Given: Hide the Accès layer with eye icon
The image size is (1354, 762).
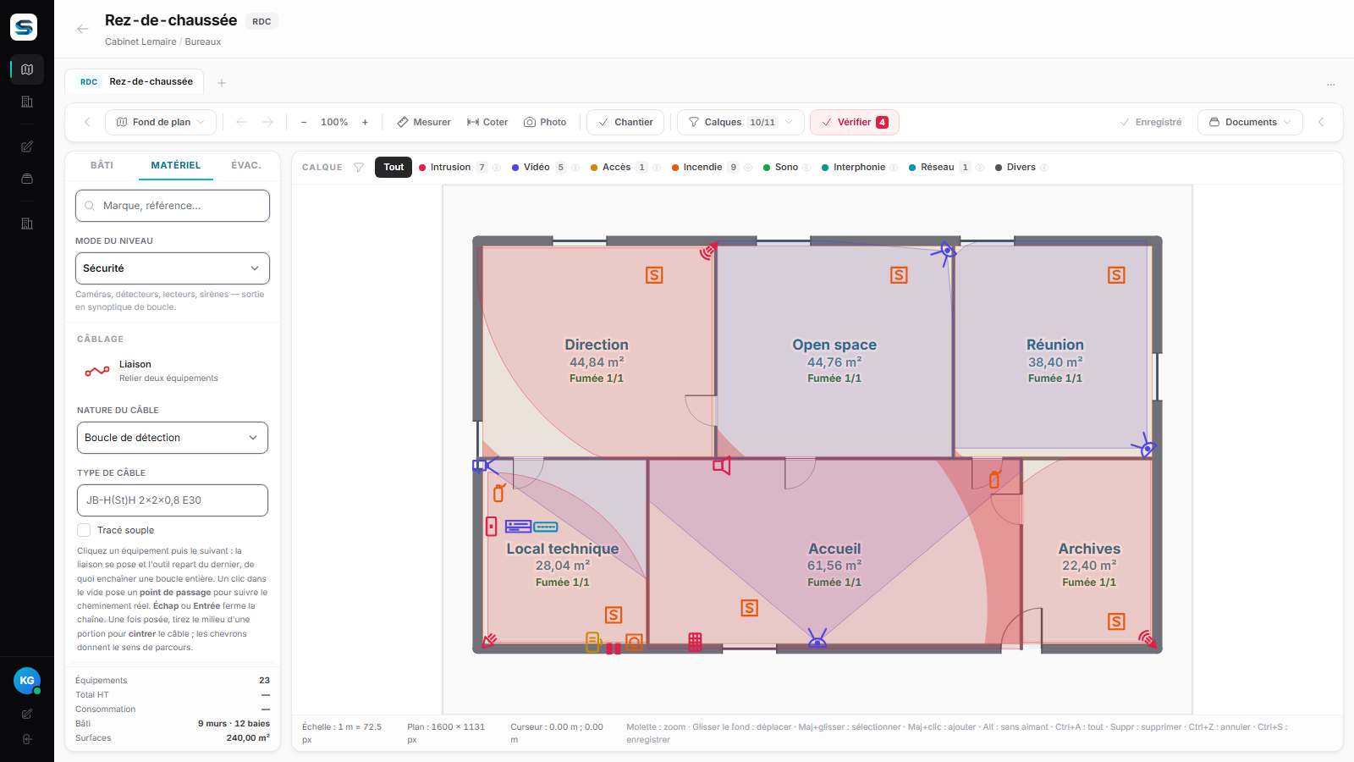Looking at the screenshot, I should (x=657, y=168).
